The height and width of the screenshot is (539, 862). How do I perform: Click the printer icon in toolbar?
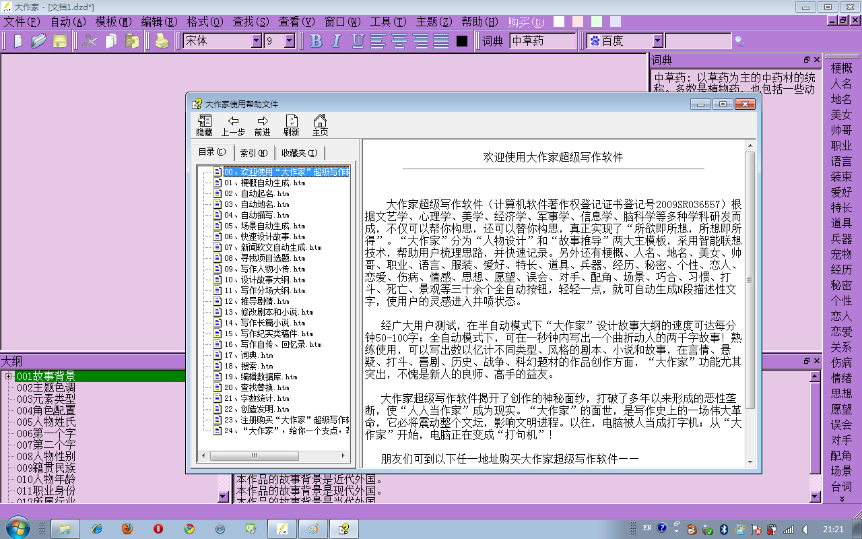[162, 41]
